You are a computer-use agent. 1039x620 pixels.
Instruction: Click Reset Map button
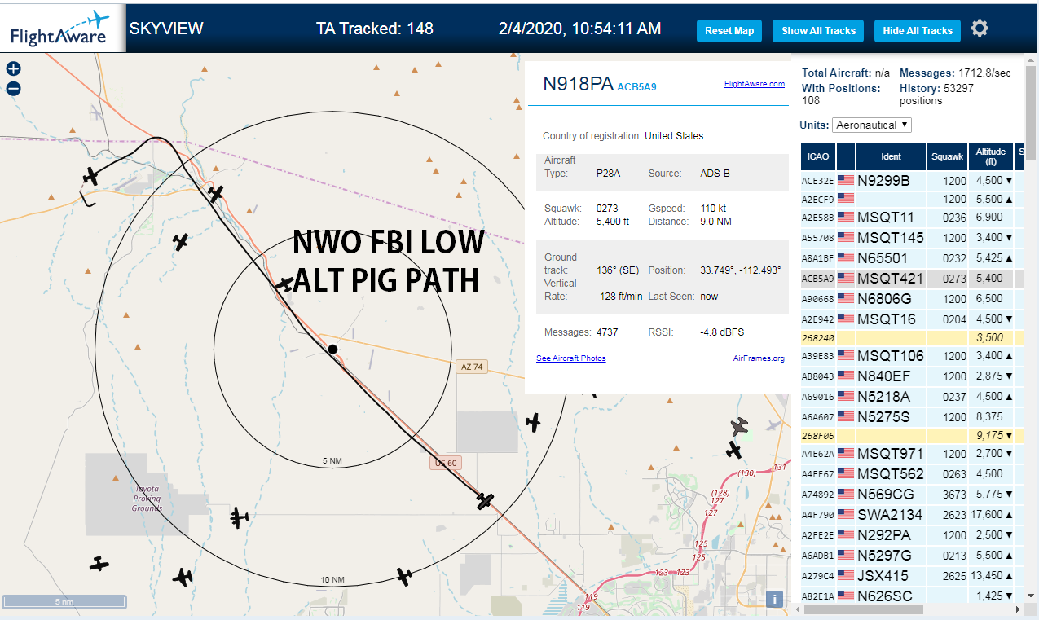tap(729, 30)
